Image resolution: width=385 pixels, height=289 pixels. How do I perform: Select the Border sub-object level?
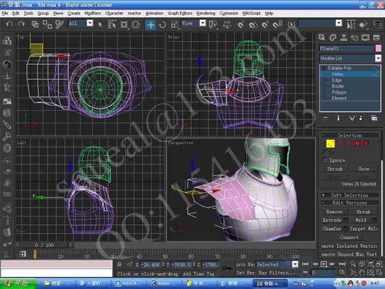coord(338,86)
